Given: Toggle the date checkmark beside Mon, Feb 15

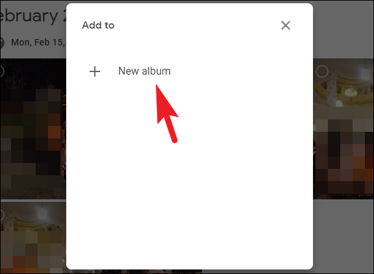Looking at the screenshot, I should [x=2, y=43].
